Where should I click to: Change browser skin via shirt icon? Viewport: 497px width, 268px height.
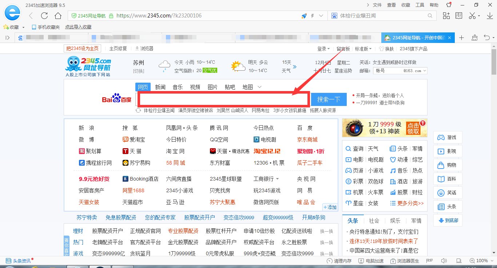(x=448, y=5)
